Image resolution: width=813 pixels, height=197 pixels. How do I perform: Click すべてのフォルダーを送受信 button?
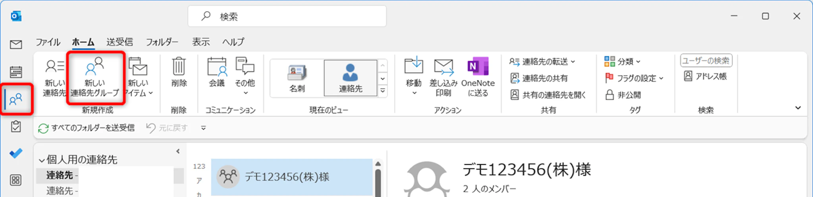[x=87, y=128]
